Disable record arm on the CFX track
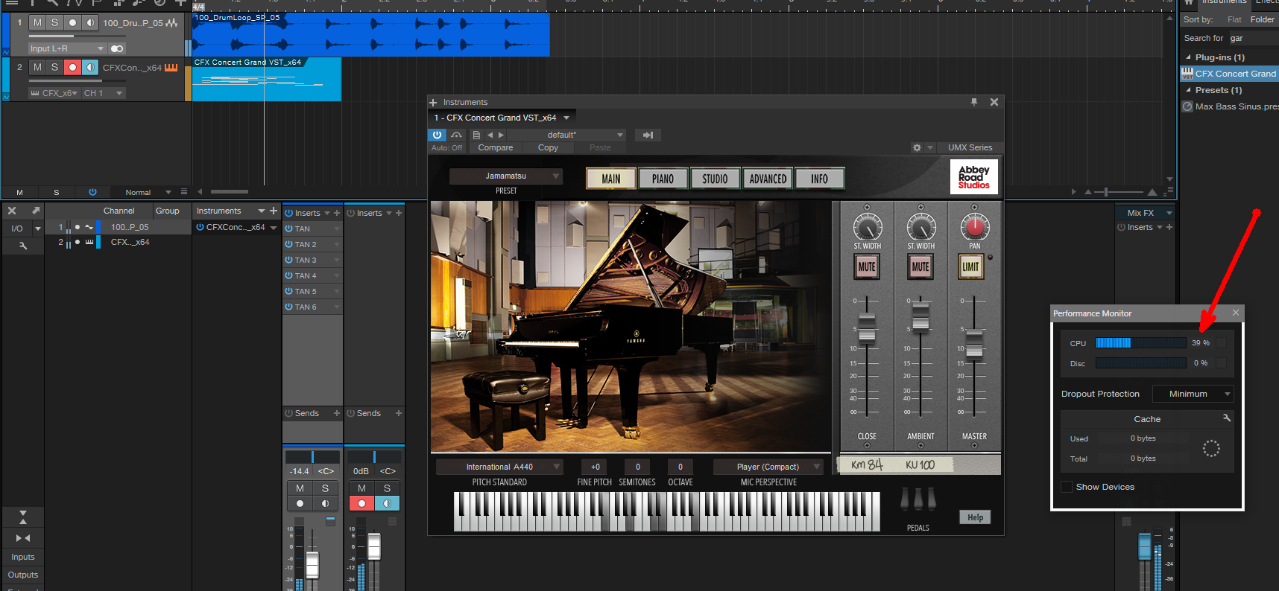Image resolution: width=1279 pixels, height=591 pixels. [72, 67]
